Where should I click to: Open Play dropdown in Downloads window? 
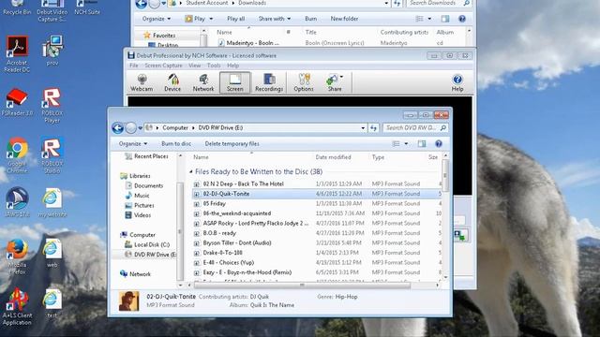[x=211, y=19]
